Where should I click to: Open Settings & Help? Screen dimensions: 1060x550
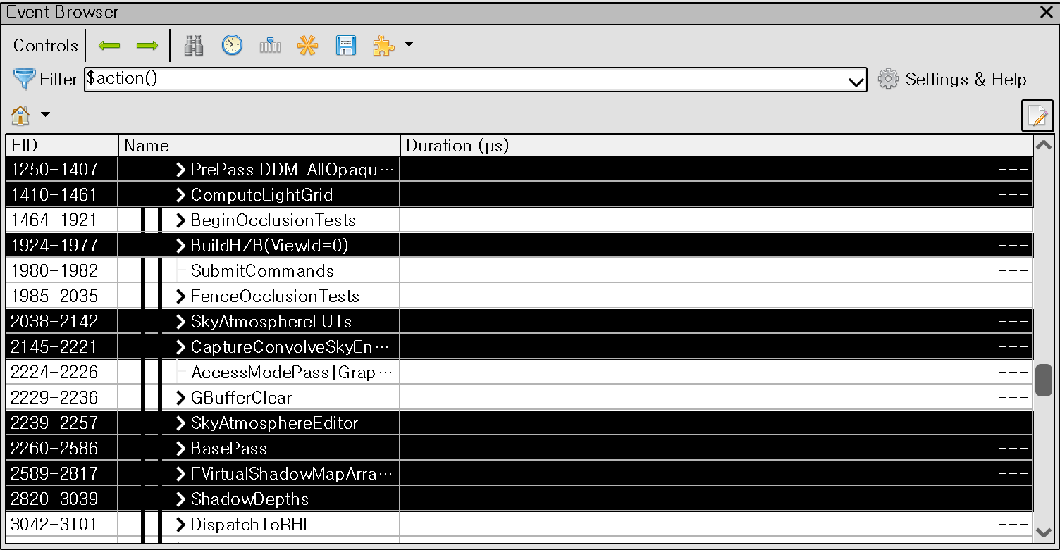952,79
